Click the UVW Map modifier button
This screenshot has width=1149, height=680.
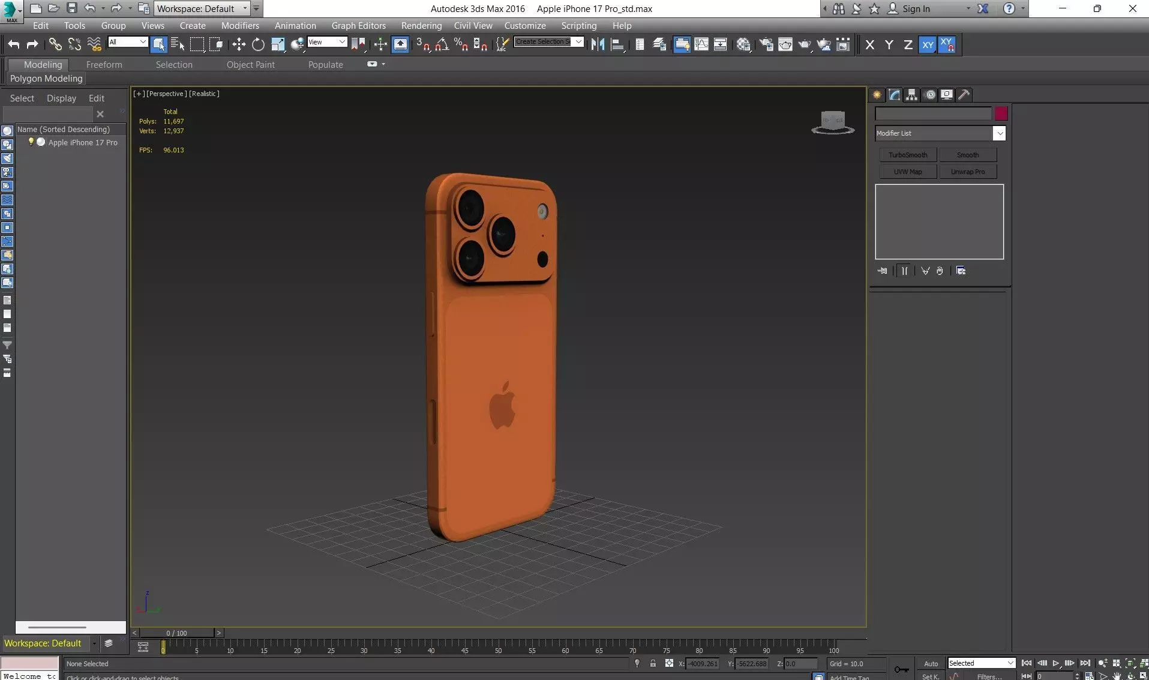908,172
